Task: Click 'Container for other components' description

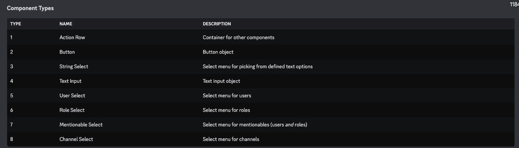Action: click(238, 37)
